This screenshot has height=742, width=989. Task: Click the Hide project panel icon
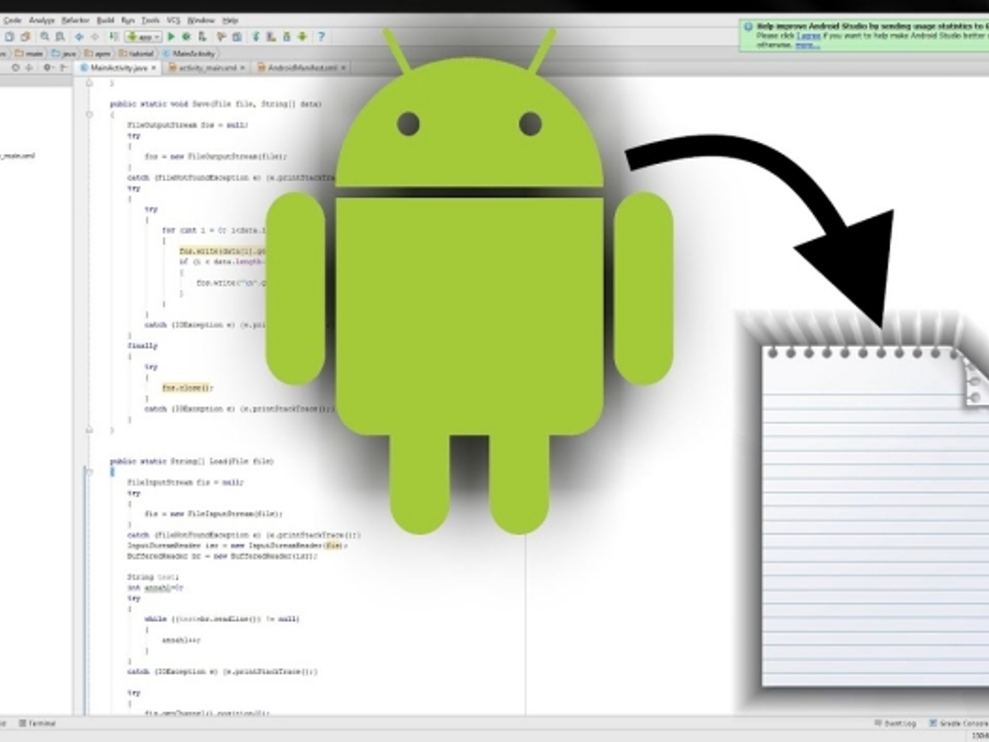(x=64, y=67)
